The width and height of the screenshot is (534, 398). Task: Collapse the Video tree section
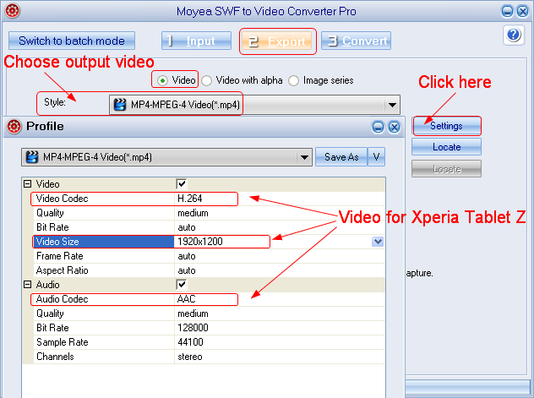pyautogui.click(x=28, y=184)
